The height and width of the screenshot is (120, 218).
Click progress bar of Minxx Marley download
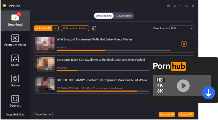point(114,50)
